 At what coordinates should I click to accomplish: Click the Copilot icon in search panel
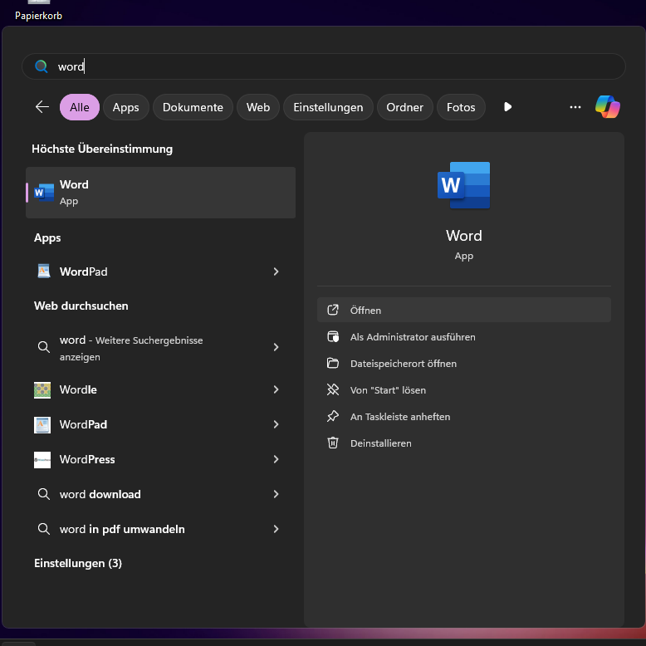pyautogui.click(x=607, y=107)
